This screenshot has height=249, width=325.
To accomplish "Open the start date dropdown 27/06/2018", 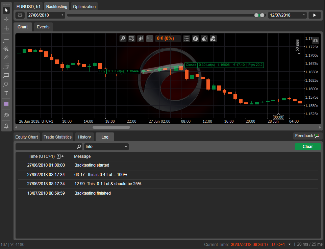I will (x=46, y=15).
